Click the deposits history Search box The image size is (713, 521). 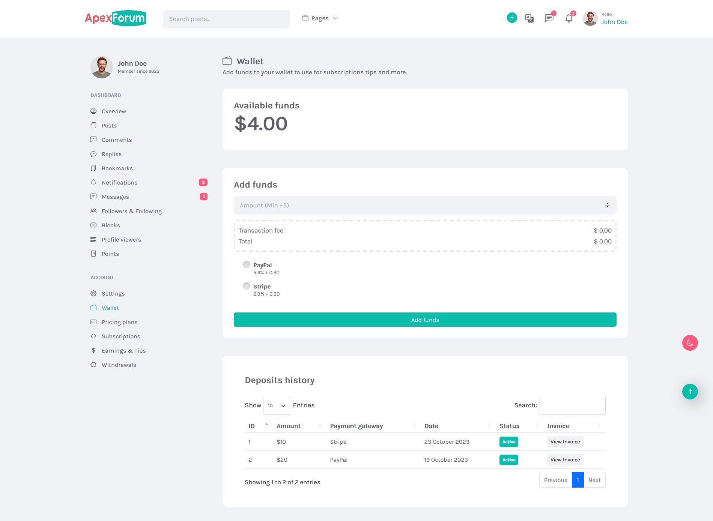point(572,405)
